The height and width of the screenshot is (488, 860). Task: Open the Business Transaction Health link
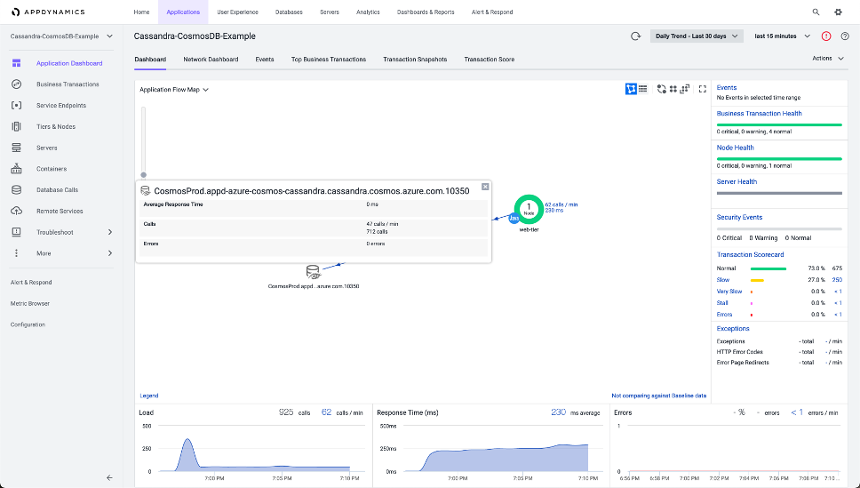pos(759,114)
